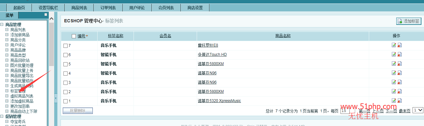Tick checkbox for tag number 6
Viewport: 424px width, 126px height.
(x=65, y=55)
